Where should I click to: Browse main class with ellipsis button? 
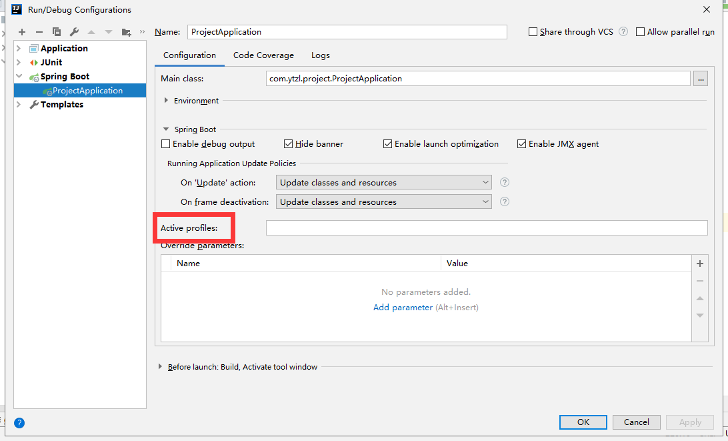(701, 79)
